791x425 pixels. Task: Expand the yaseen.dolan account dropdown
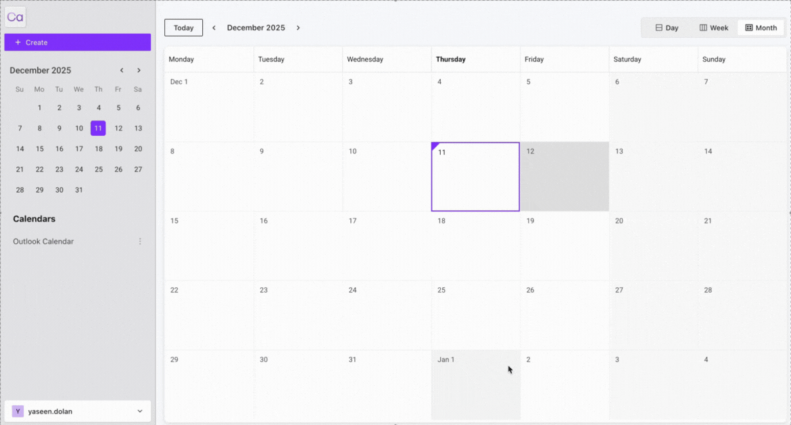[x=140, y=411]
